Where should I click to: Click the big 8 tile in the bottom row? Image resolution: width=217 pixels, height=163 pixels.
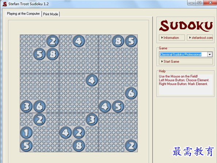pos(79,145)
